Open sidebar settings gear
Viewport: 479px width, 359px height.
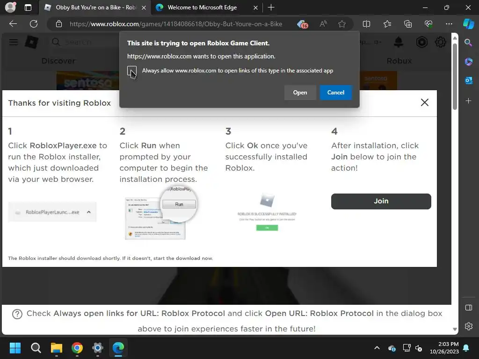pos(468,326)
